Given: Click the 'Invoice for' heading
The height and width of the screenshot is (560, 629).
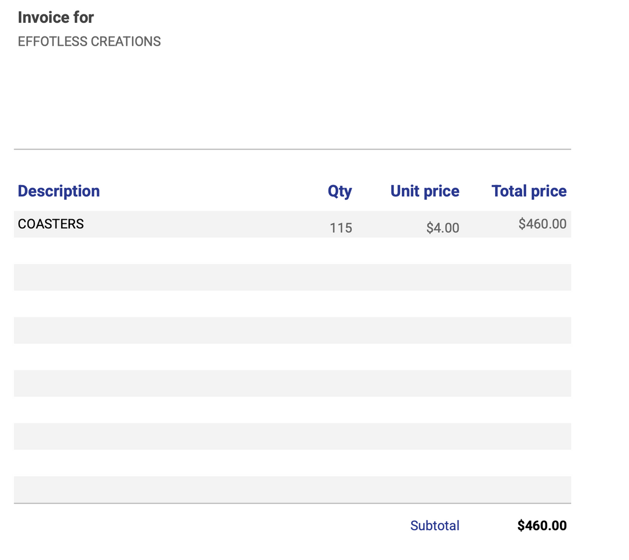Looking at the screenshot, I should (55, 18).
